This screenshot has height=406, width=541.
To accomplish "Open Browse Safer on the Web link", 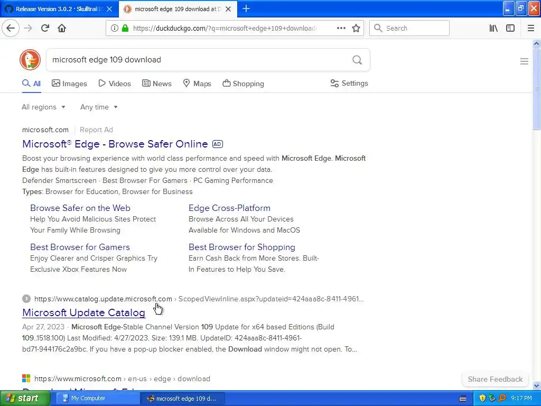I will [x=80, y=208].
